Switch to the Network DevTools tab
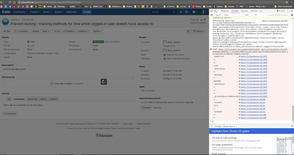The width and height of the screenshot is (294, 155). pyautogui.click(x=254, y=11)
